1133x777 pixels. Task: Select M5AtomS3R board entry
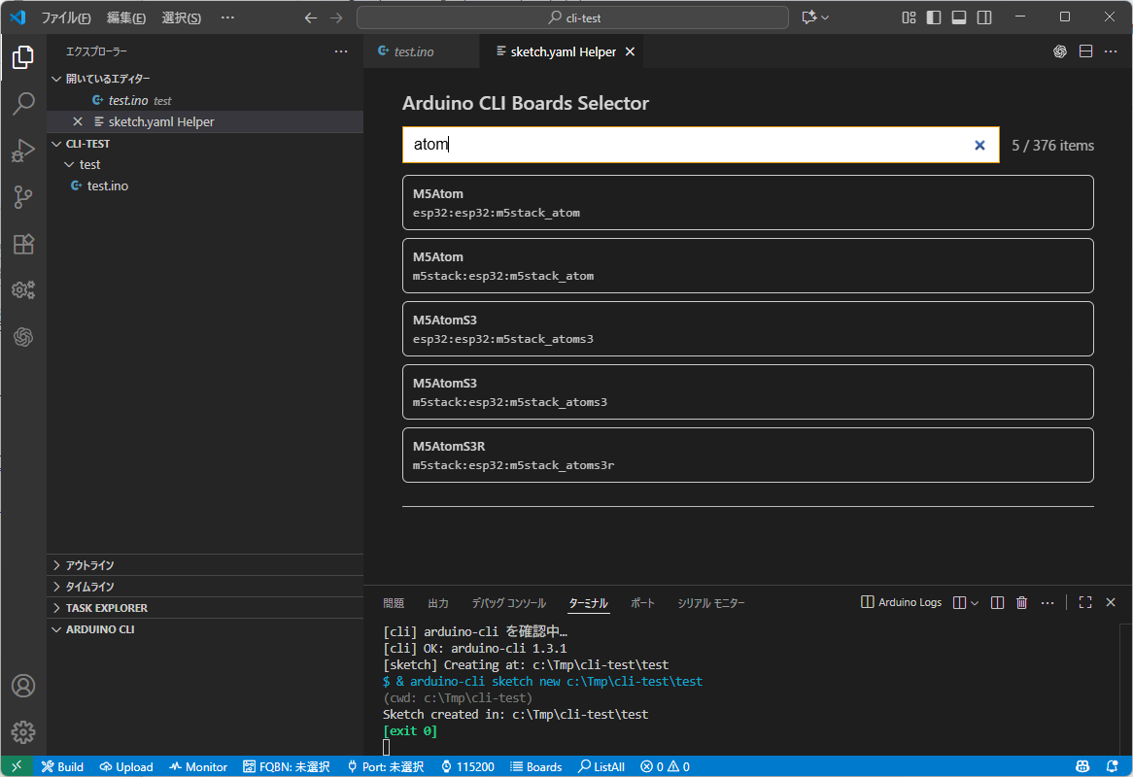(747, 456)
